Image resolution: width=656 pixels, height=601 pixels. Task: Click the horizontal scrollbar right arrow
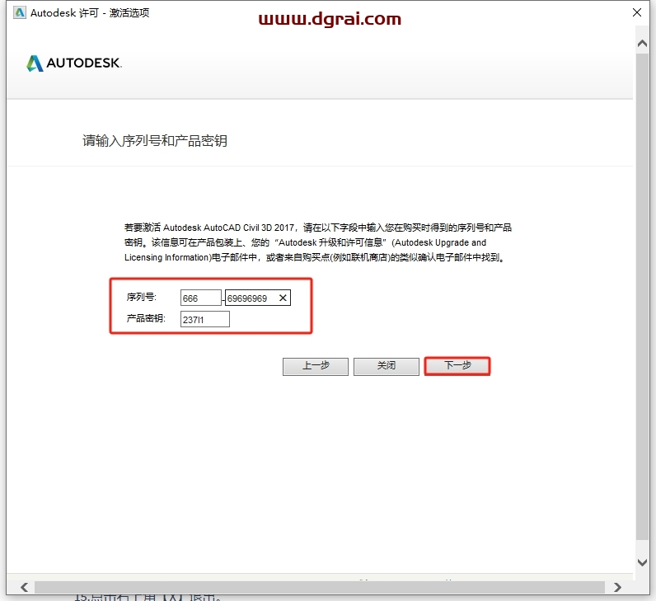pyautogui.click(x=617, y=587)
